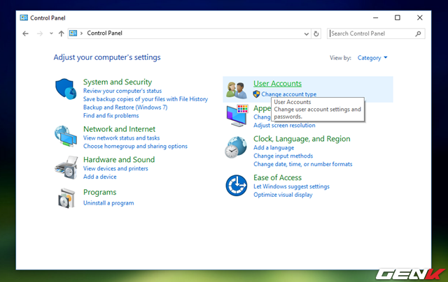The height and width of the screenshot is (282, 448).
Task: Click Add a device link
Action: pos(99,177)
